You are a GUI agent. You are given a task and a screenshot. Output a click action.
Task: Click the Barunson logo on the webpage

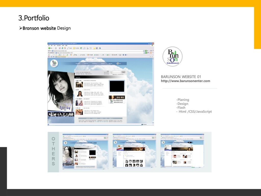coord(54,64)
